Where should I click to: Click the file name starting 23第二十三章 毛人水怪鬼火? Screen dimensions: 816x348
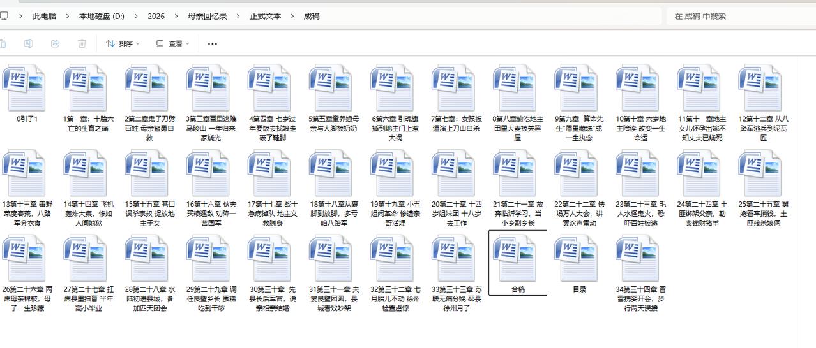point(640,214)
